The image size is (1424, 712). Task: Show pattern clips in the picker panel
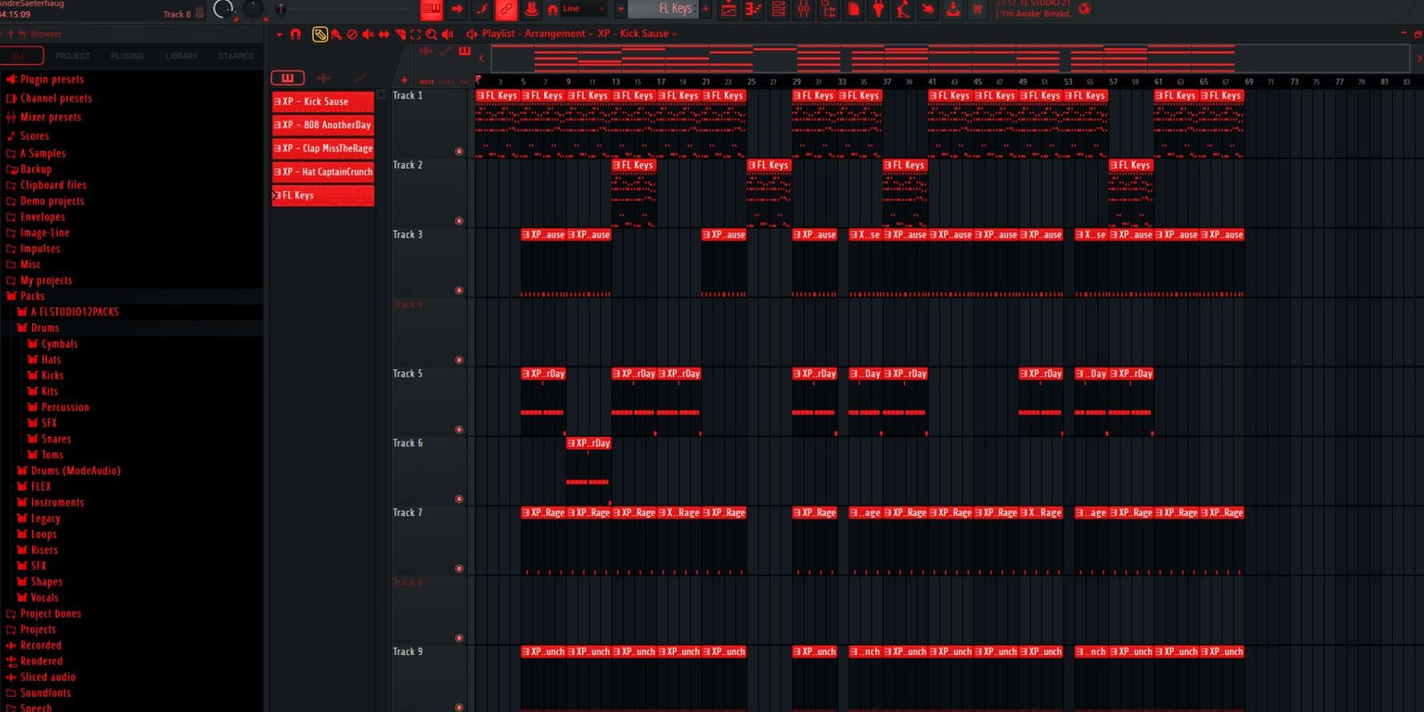(x=287, y=78)
